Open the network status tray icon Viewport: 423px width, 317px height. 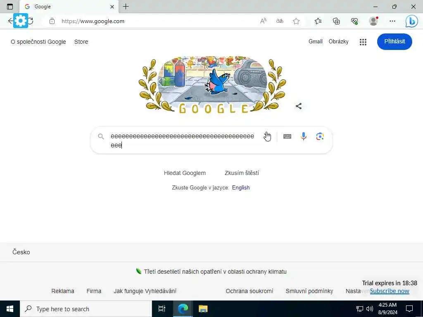tap(360, 309)
